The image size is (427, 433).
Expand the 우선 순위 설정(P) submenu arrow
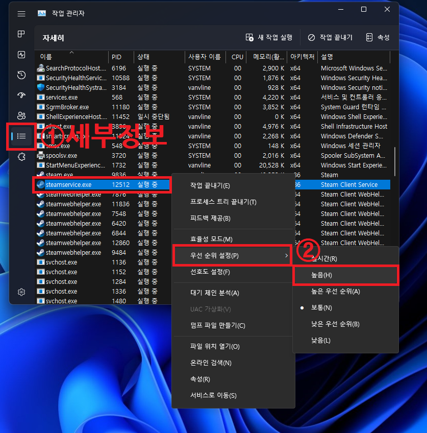(286, 255)
